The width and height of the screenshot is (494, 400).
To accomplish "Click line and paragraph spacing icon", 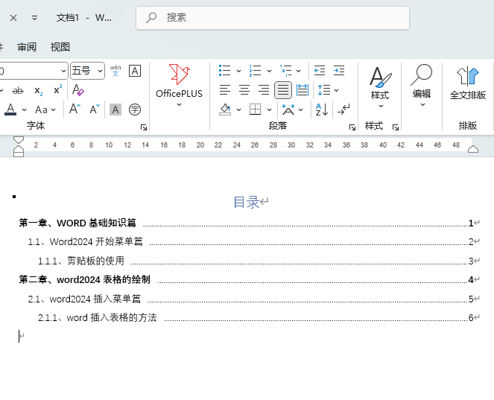I will (324, 90).
